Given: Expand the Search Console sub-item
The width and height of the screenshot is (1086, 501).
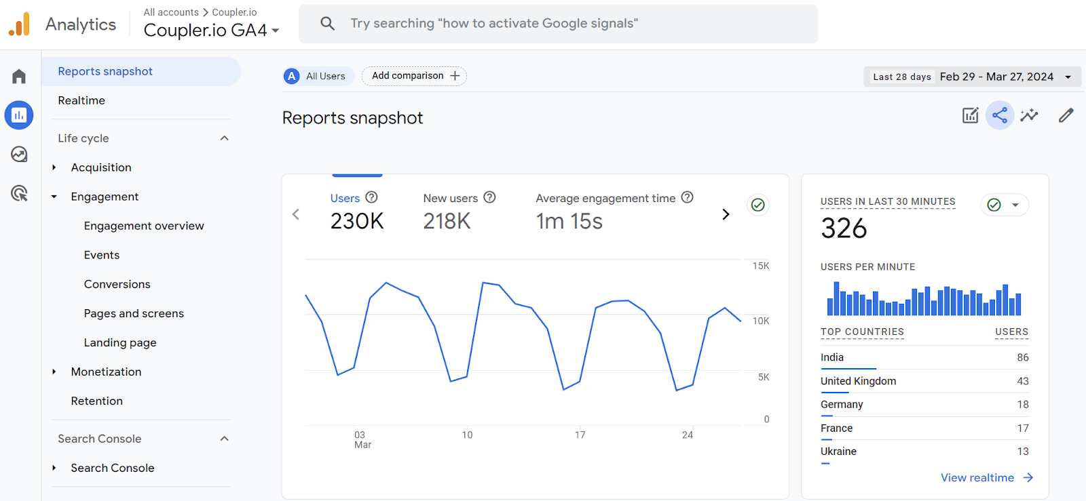Looking at the screenshot, I should click(54, 468).
